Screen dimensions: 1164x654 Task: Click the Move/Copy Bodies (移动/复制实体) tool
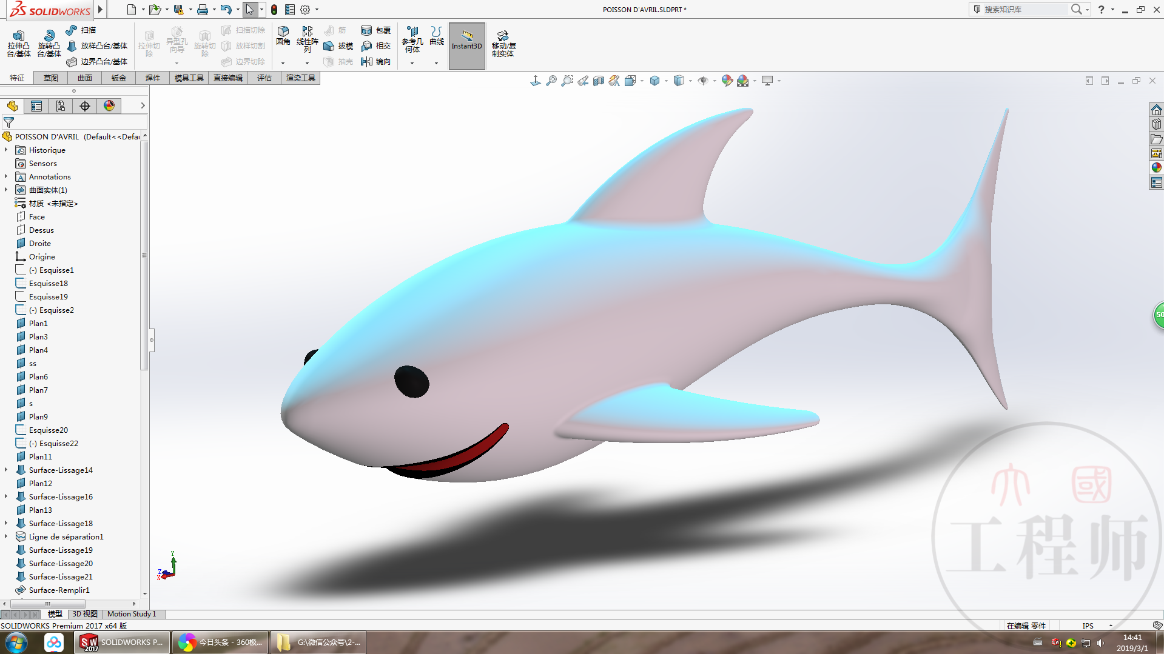[x=503, y=43]
